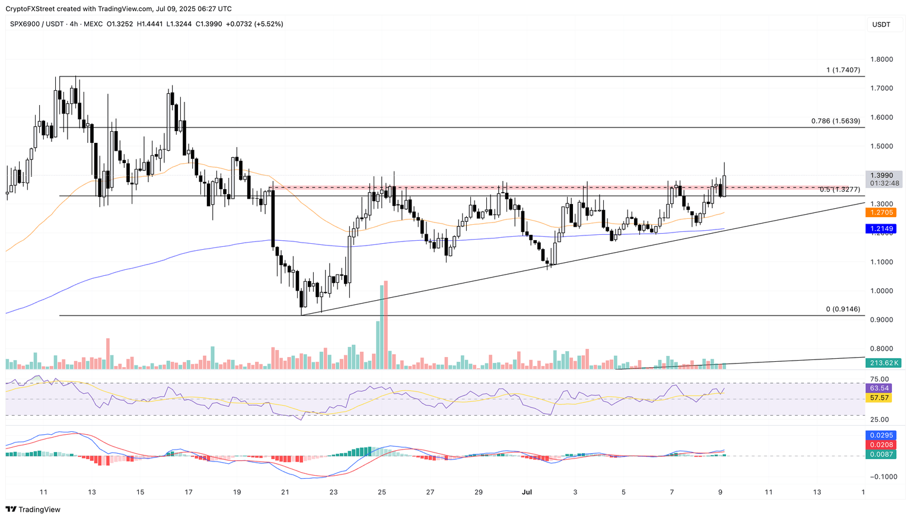
Task: Select the orange moving average label 1.2705
Action: [x=881, y=212]
